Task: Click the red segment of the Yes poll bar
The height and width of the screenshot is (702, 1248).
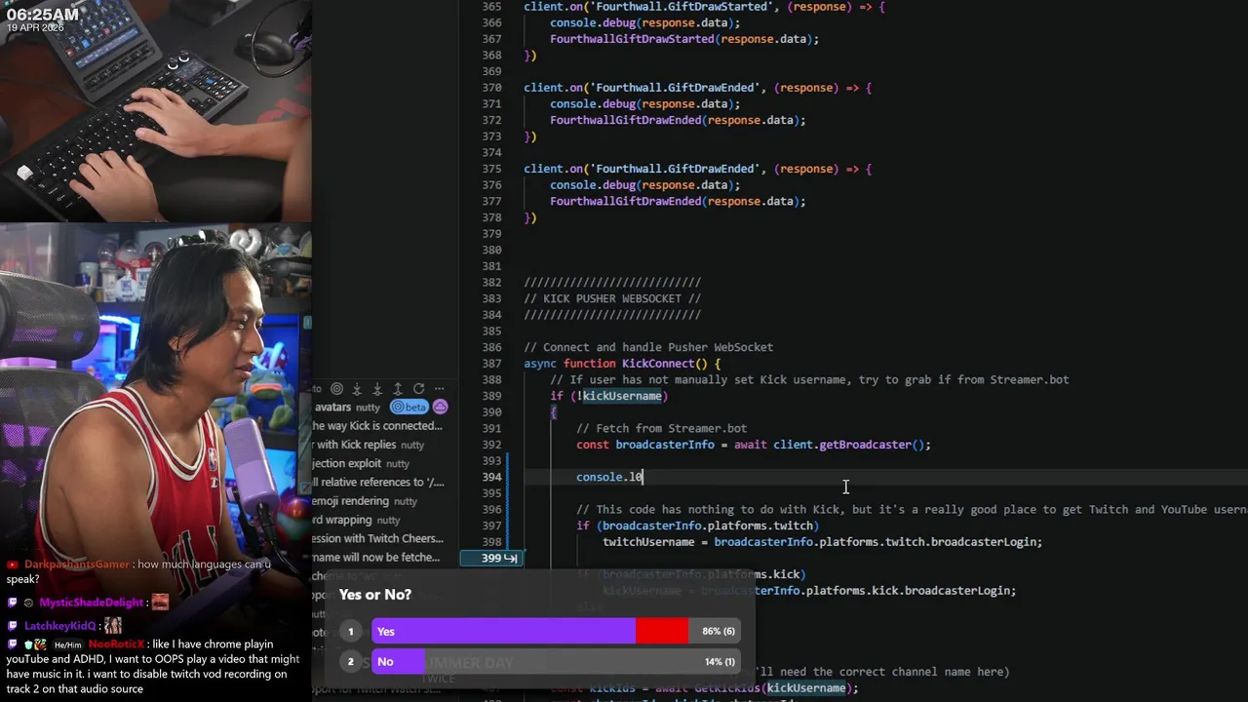Action: click(x=662, y=632)
